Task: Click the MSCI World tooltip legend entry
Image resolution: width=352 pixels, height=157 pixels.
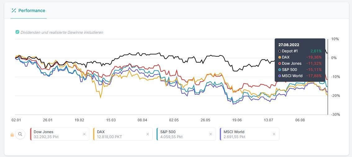Action: [x=292, y=76]
